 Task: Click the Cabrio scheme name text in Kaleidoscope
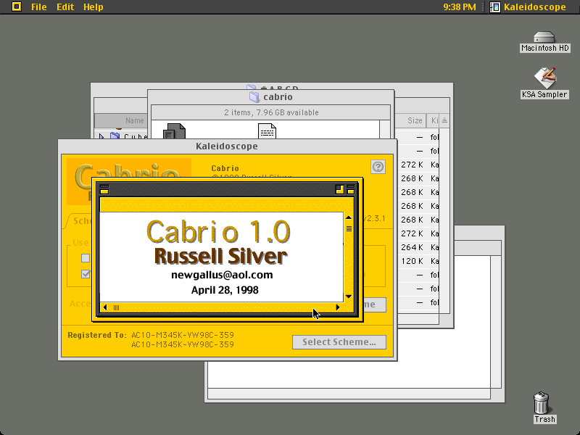[225, 168]
